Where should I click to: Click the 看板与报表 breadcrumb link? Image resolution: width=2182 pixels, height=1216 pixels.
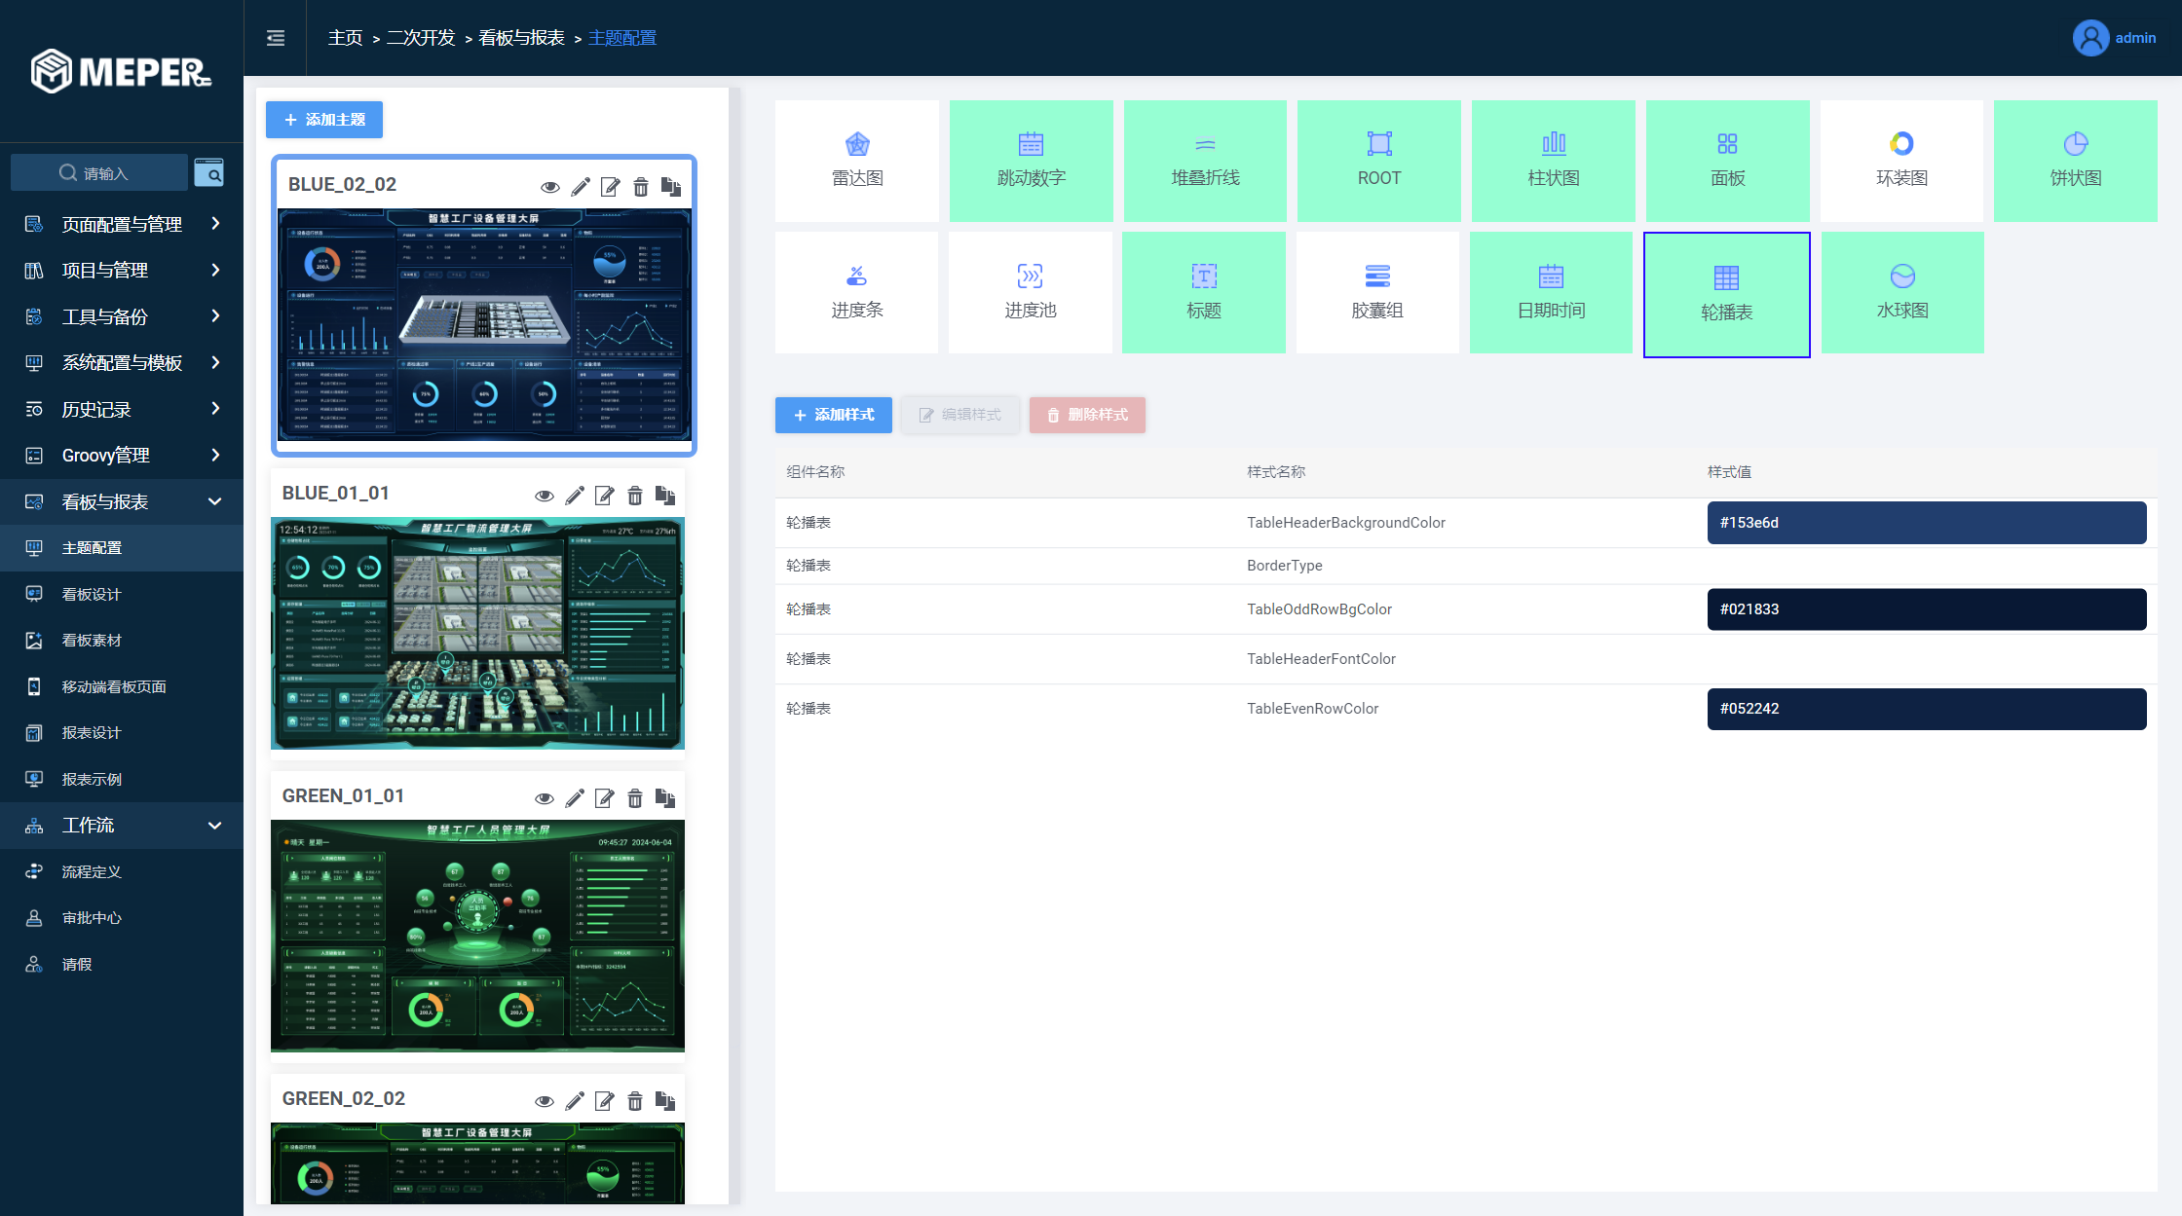(522, 38)
